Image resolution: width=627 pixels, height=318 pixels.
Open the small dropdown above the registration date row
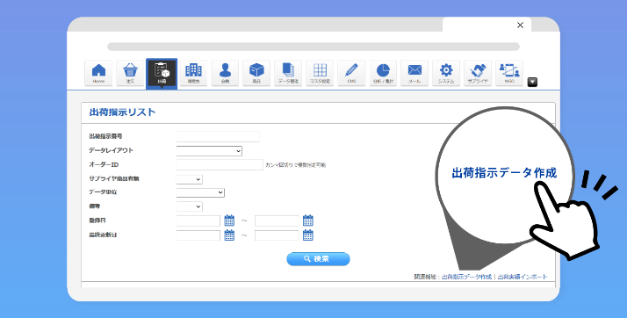point(190,206)
